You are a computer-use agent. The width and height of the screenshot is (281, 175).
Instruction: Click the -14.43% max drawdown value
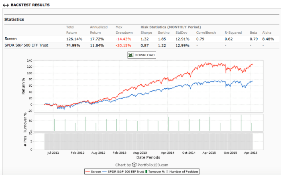pyautogui.click(x=123, y=39)
